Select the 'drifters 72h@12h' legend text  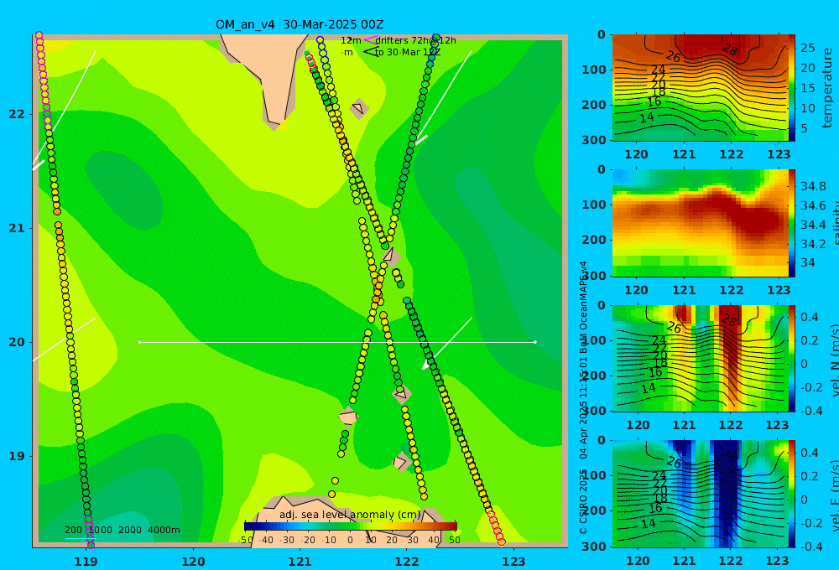[x=415, y=40]
